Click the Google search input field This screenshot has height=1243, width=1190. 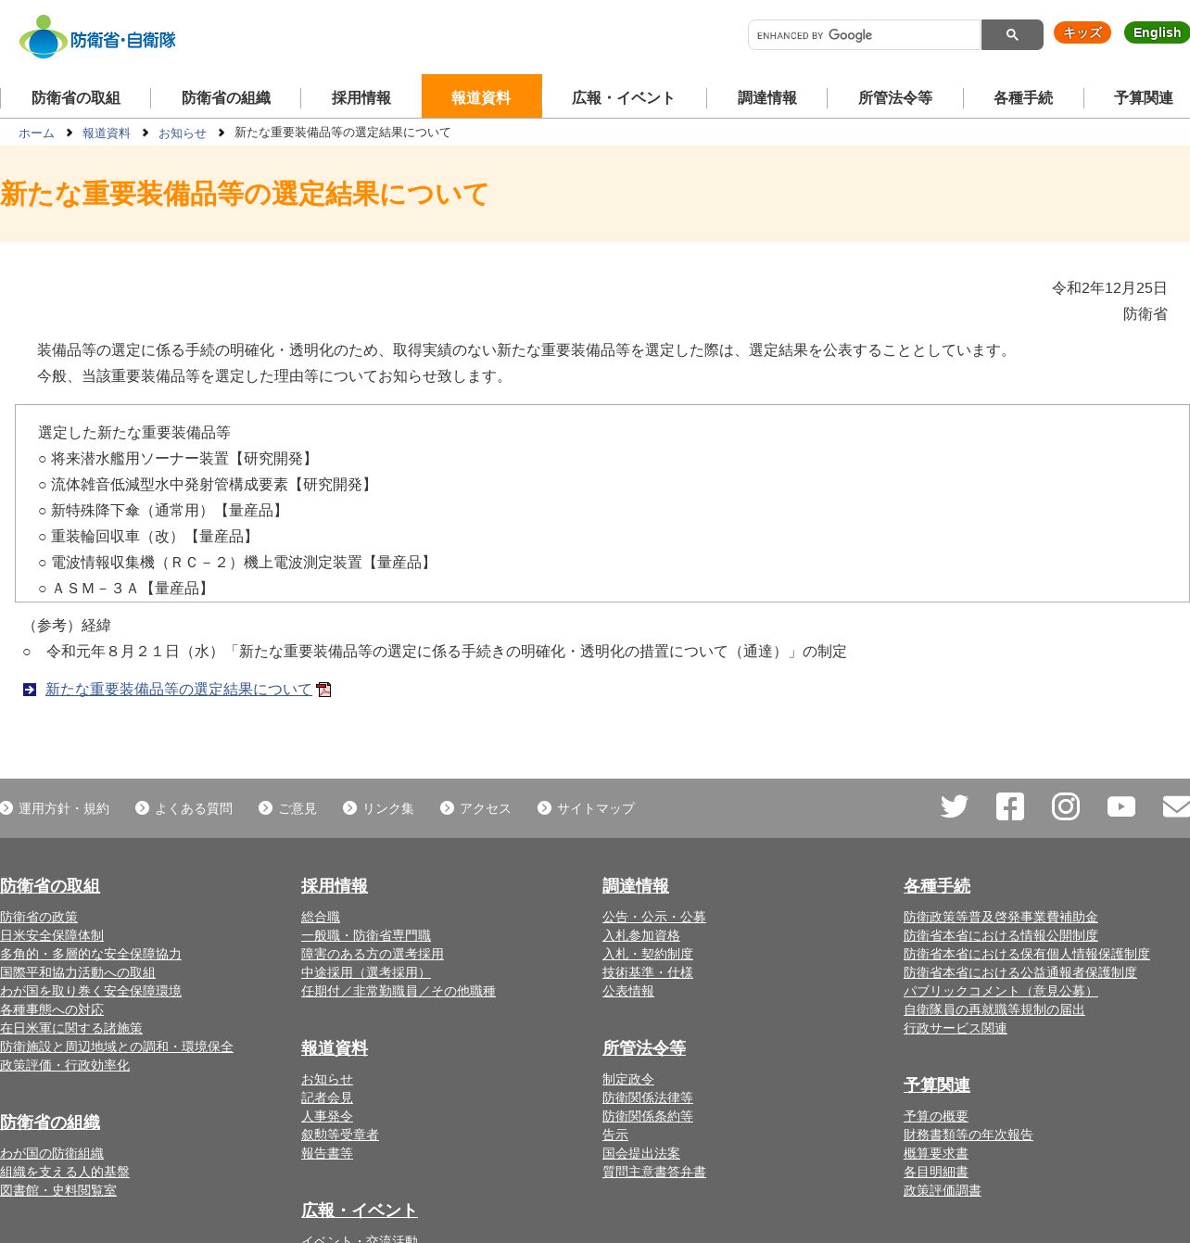click(864, 35)
